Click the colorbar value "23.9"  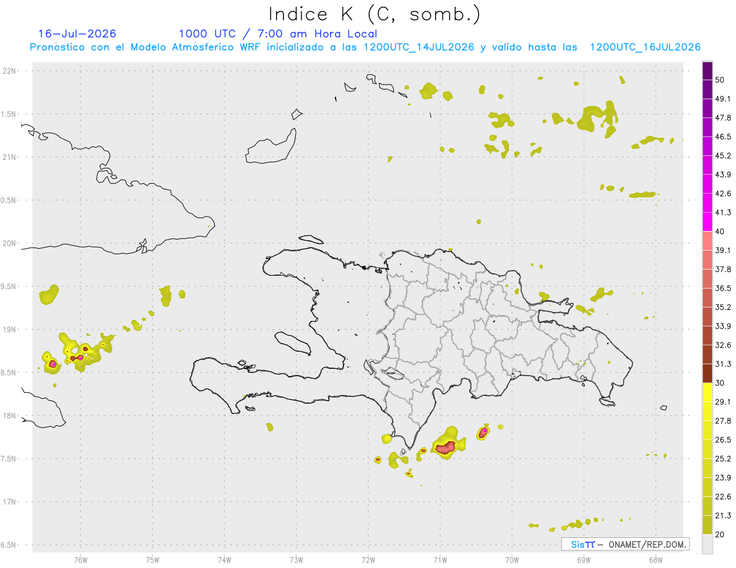pyautogui.click(x=723, y=478)
